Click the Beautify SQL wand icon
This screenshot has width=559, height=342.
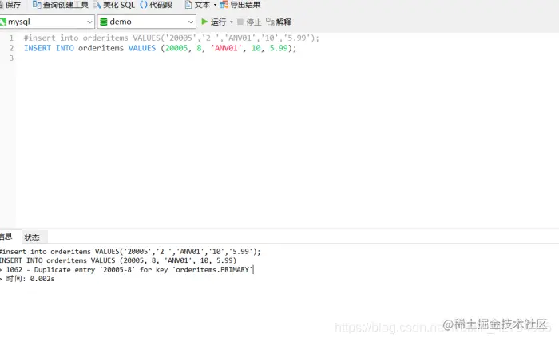(x=97, y=5)
